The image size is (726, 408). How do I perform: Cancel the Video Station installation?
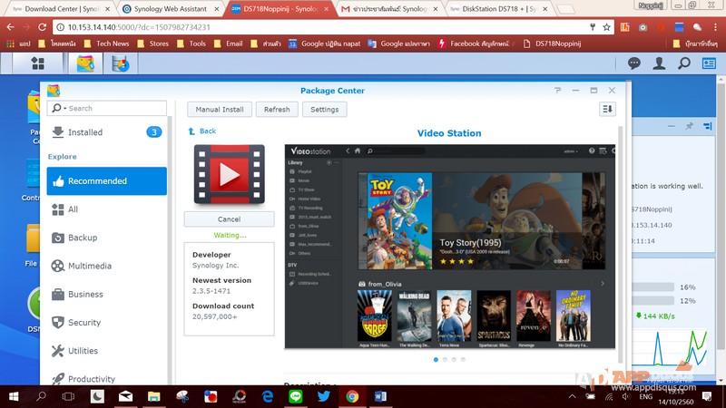[x=229, y=219]
